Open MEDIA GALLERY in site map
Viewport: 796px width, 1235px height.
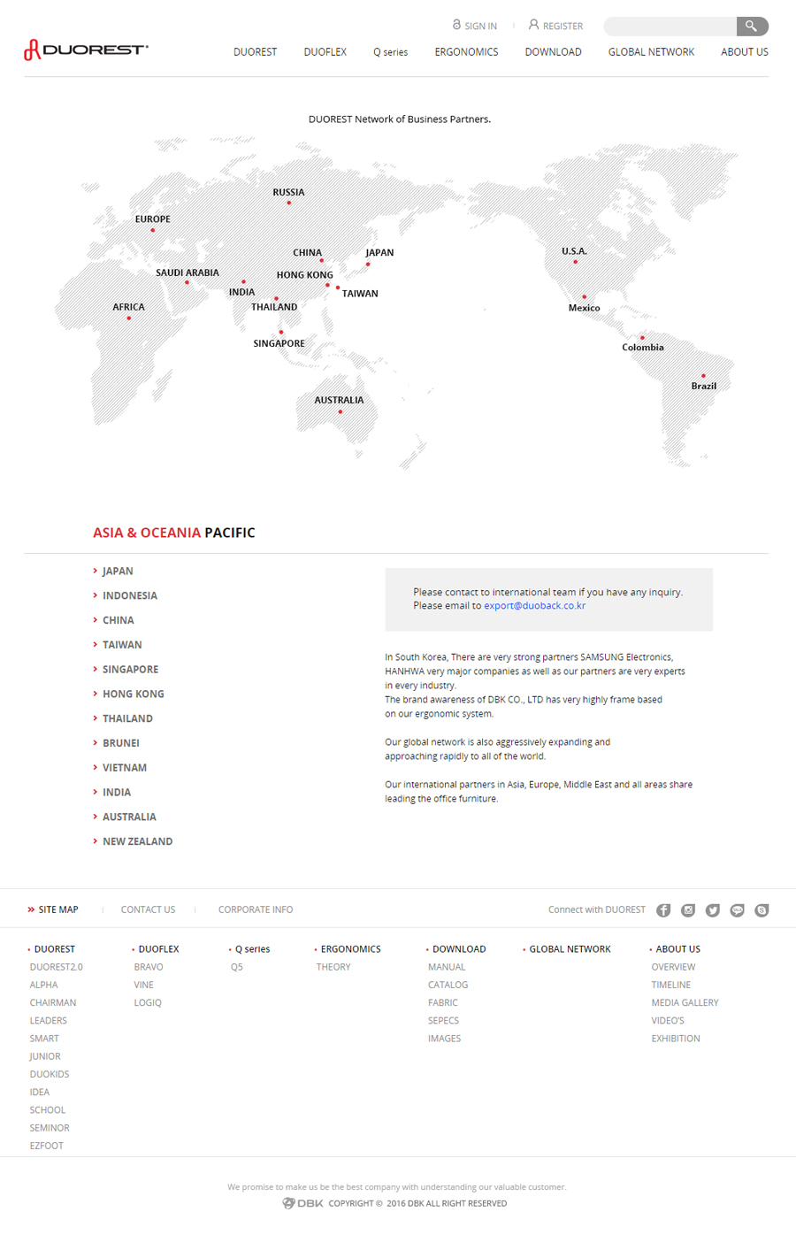685,1002
